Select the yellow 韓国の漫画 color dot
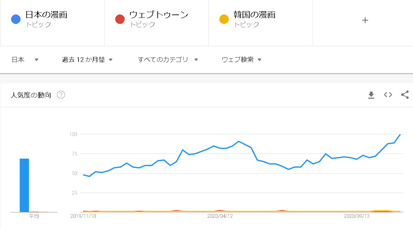The width and height of the screenshot is (413, 229). (x=224, y=19)
